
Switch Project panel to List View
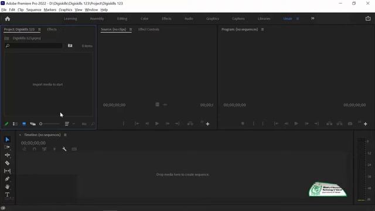(15, 124)
